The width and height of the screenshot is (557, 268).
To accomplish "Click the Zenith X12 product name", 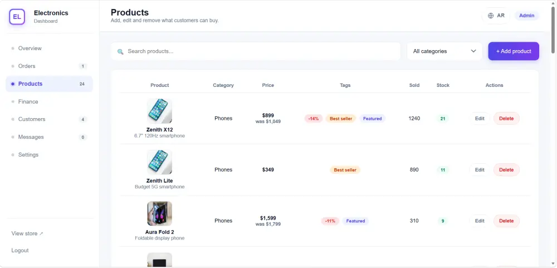I will (x=159, y=130).
